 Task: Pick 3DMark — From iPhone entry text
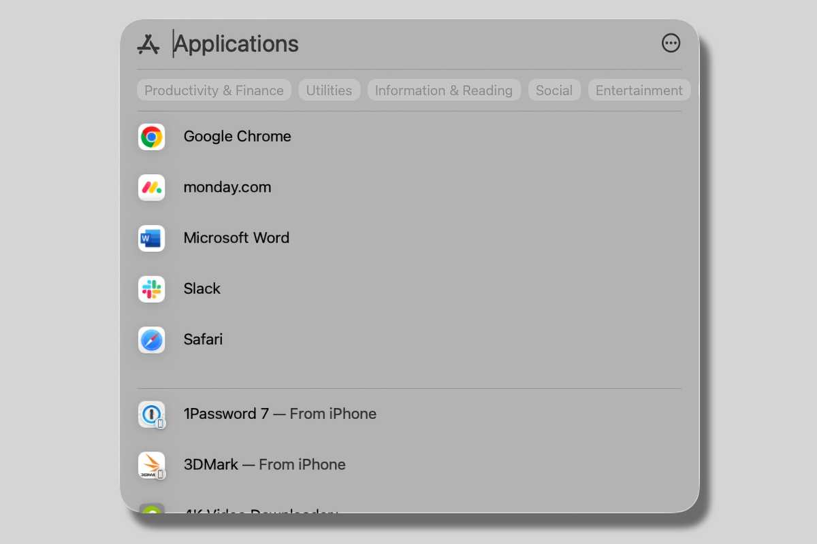tap(264, 465)
